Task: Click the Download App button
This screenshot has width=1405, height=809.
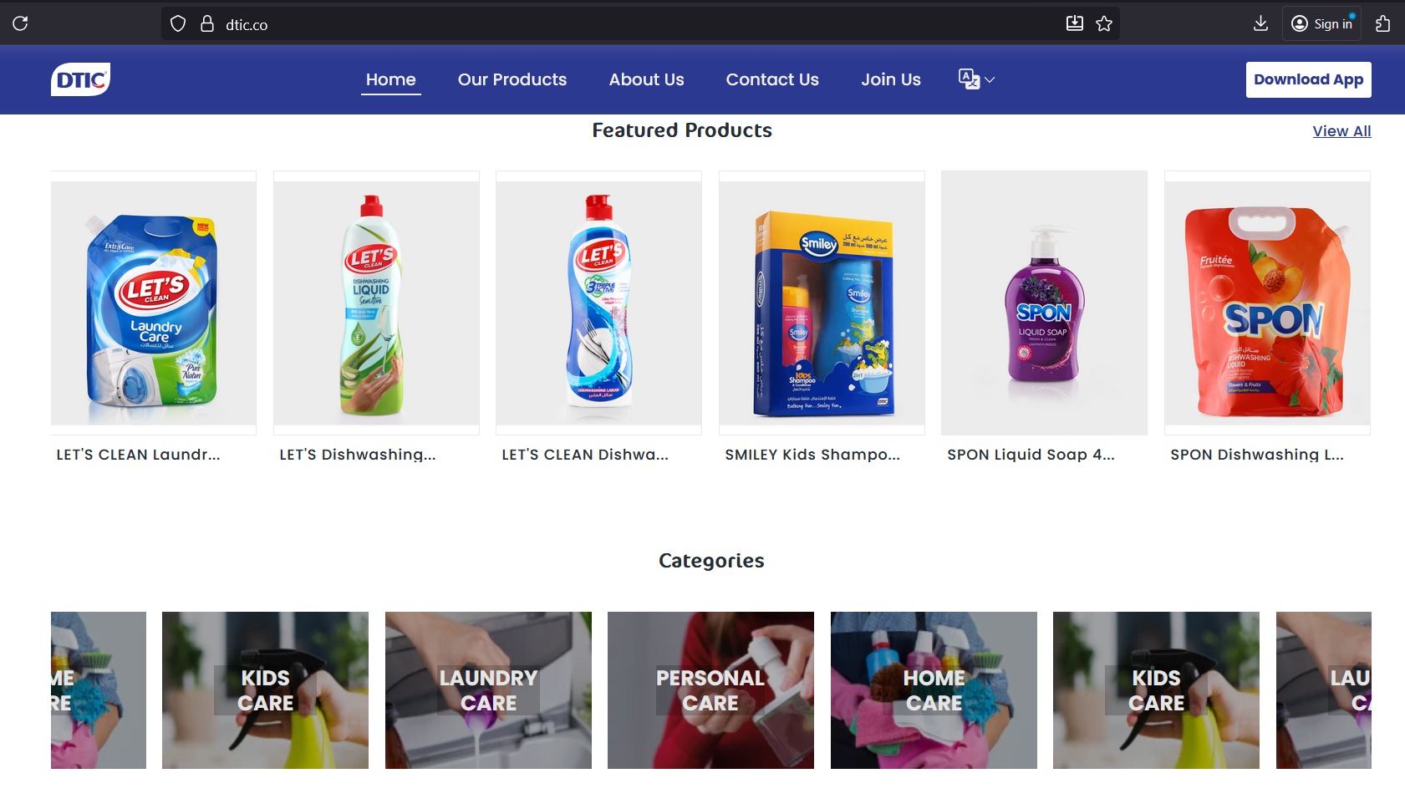Action: coord(1308,79)
